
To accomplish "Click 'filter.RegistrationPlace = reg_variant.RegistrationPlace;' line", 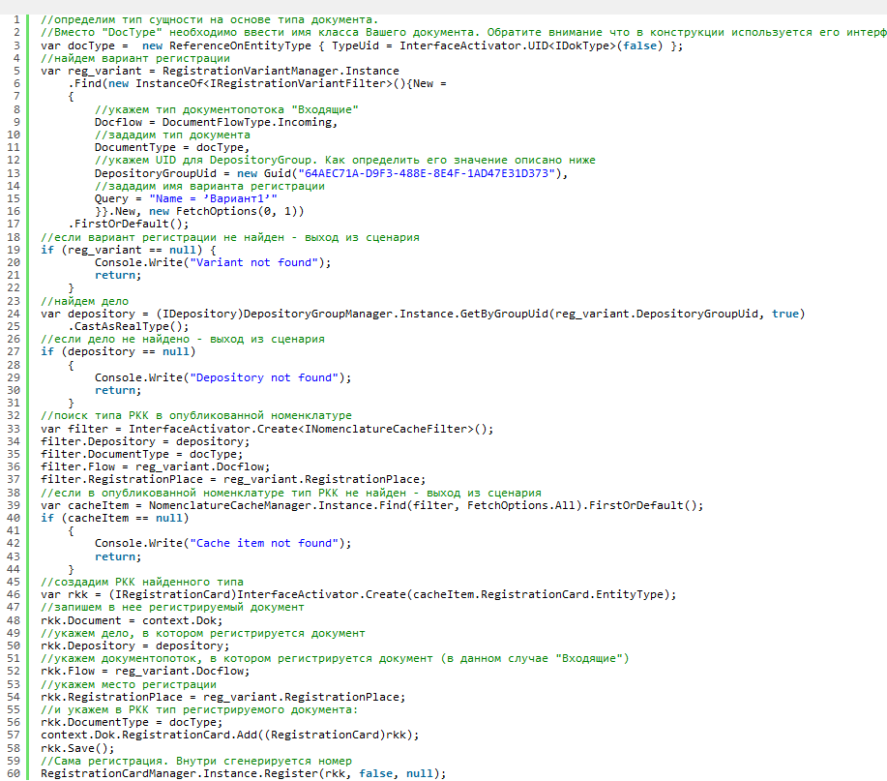I will pyautogui.click(x=233, y=480).
